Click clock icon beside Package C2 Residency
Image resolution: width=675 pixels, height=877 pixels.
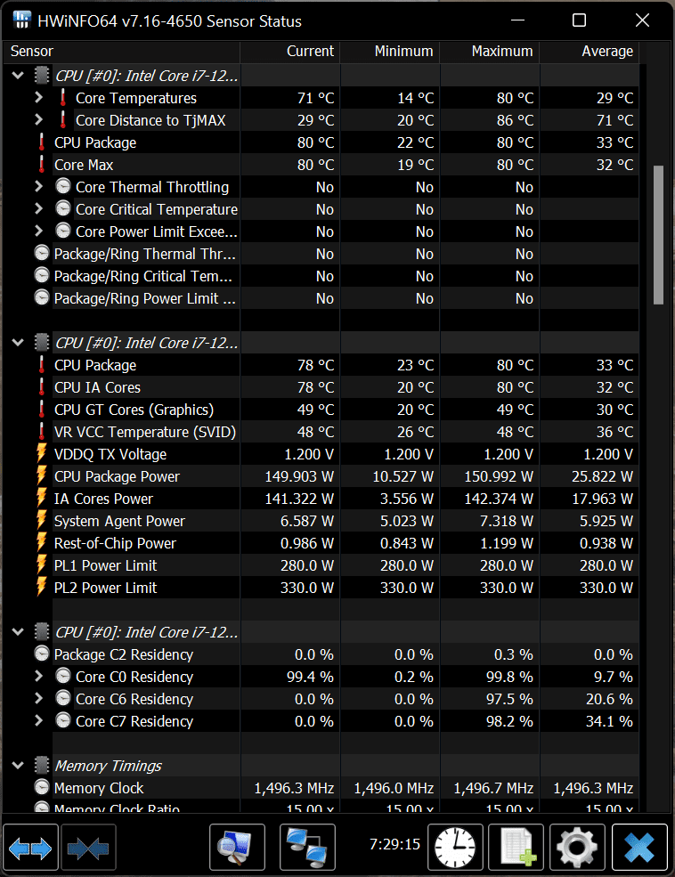42,654
